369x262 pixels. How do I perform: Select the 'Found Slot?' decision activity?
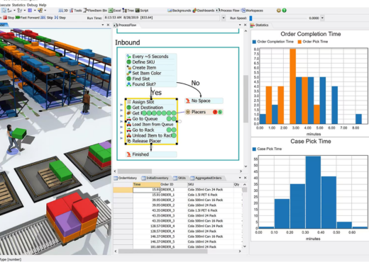point(151,84)
